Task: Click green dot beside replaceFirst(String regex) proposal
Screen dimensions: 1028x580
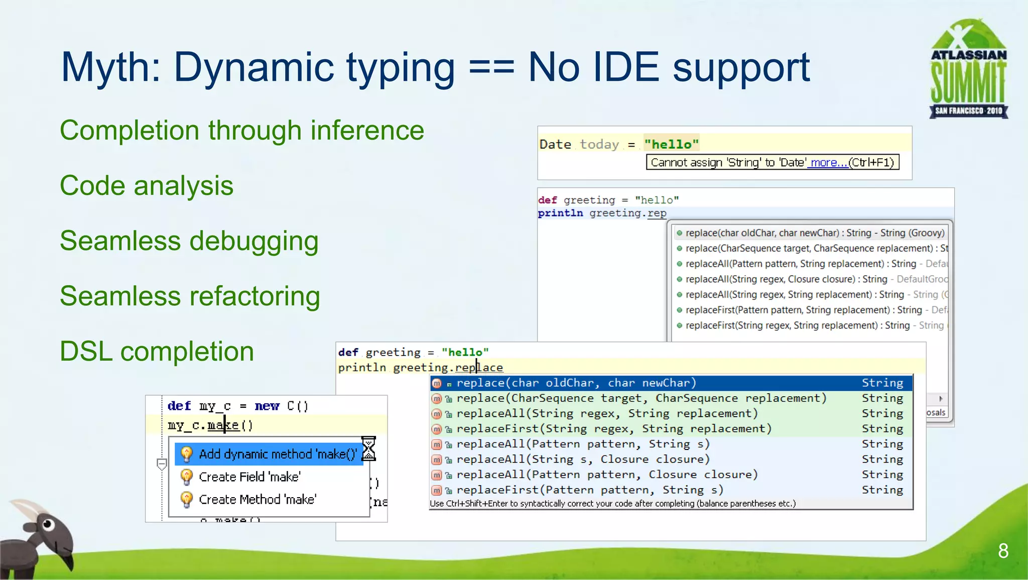Action: pyautogui.click(x=679, y=325)
